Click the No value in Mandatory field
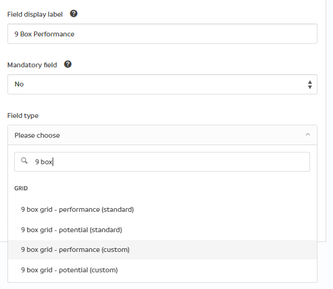 19,84
